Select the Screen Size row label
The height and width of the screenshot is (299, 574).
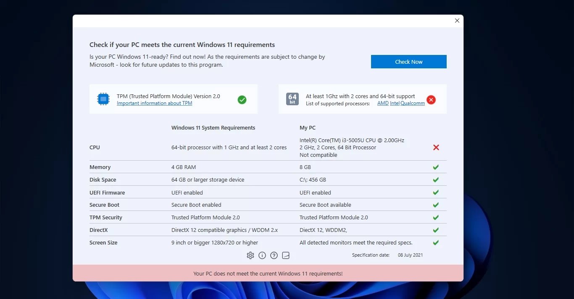coord(103,242)
